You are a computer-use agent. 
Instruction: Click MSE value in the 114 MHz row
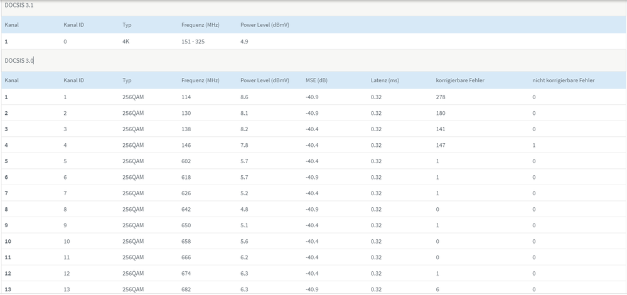coord(312,97)
